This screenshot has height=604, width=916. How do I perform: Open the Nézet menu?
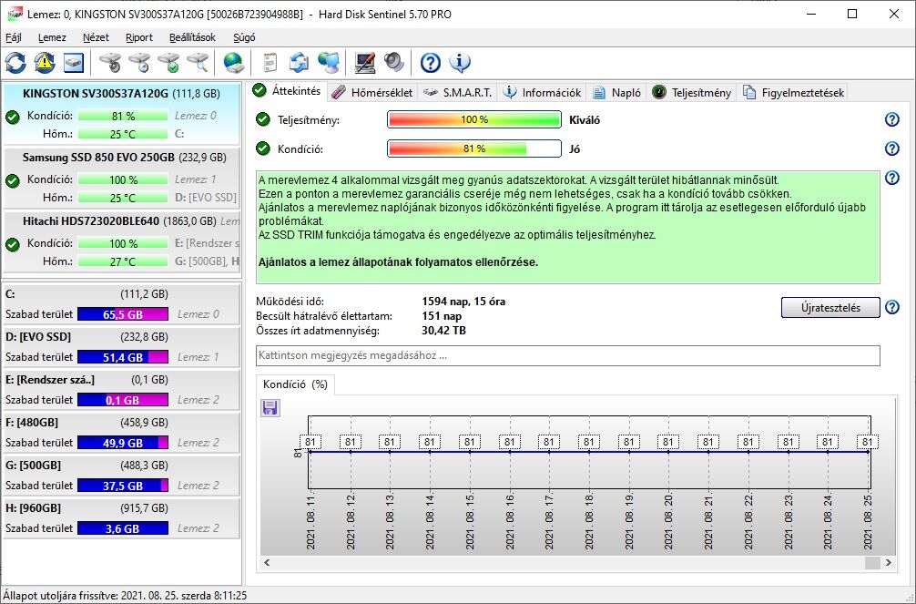pos(96,37)
